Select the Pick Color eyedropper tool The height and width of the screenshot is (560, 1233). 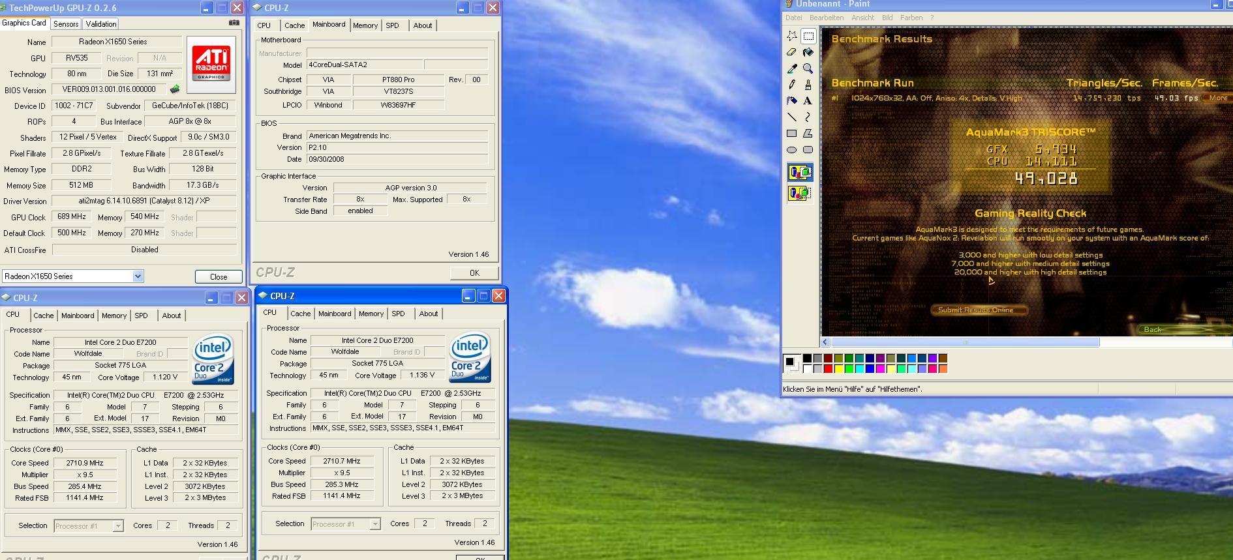coord(792,68)
